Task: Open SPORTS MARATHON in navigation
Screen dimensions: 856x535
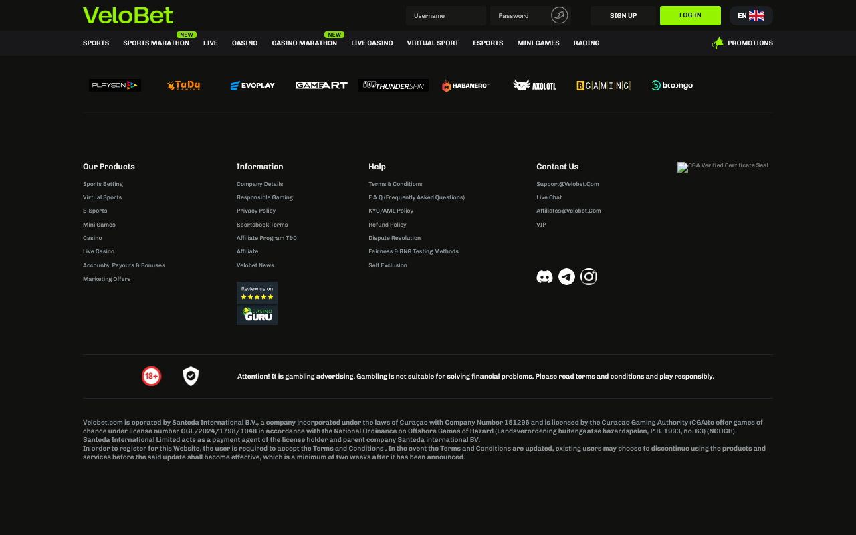Action: click(x=156, y=43)
